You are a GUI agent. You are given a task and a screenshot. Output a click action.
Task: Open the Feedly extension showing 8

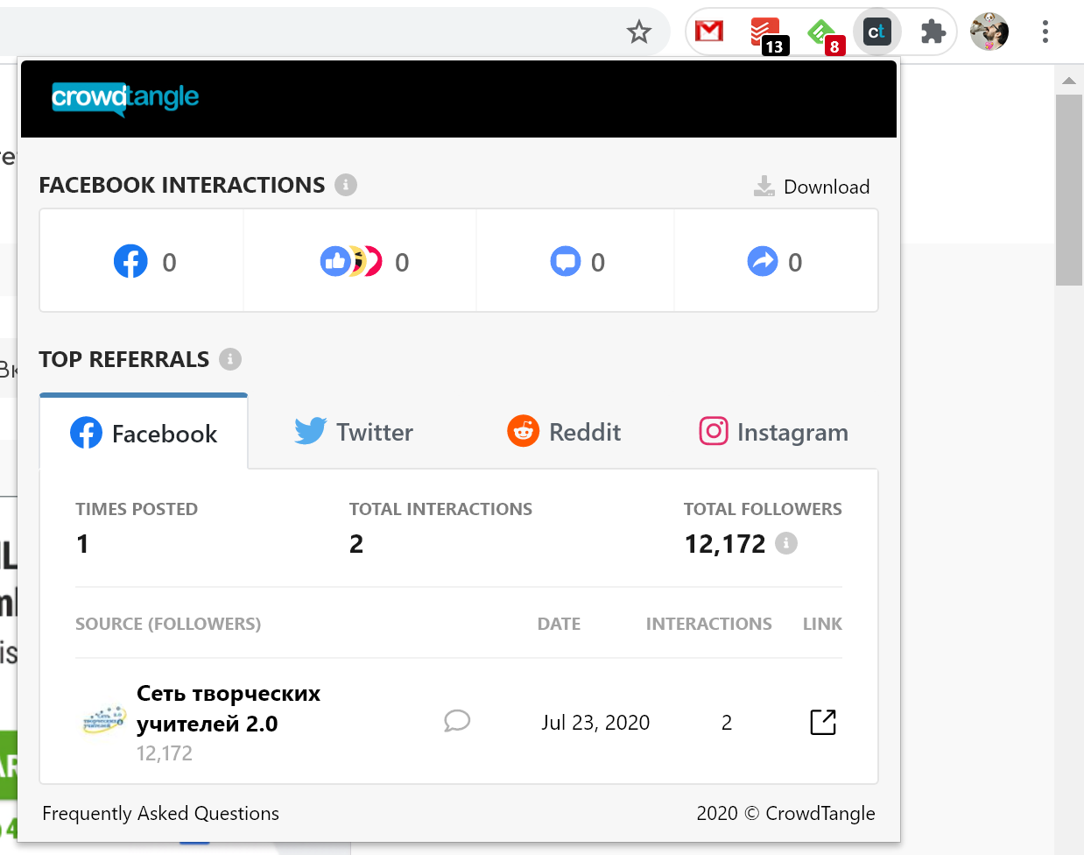coord(825,35)
